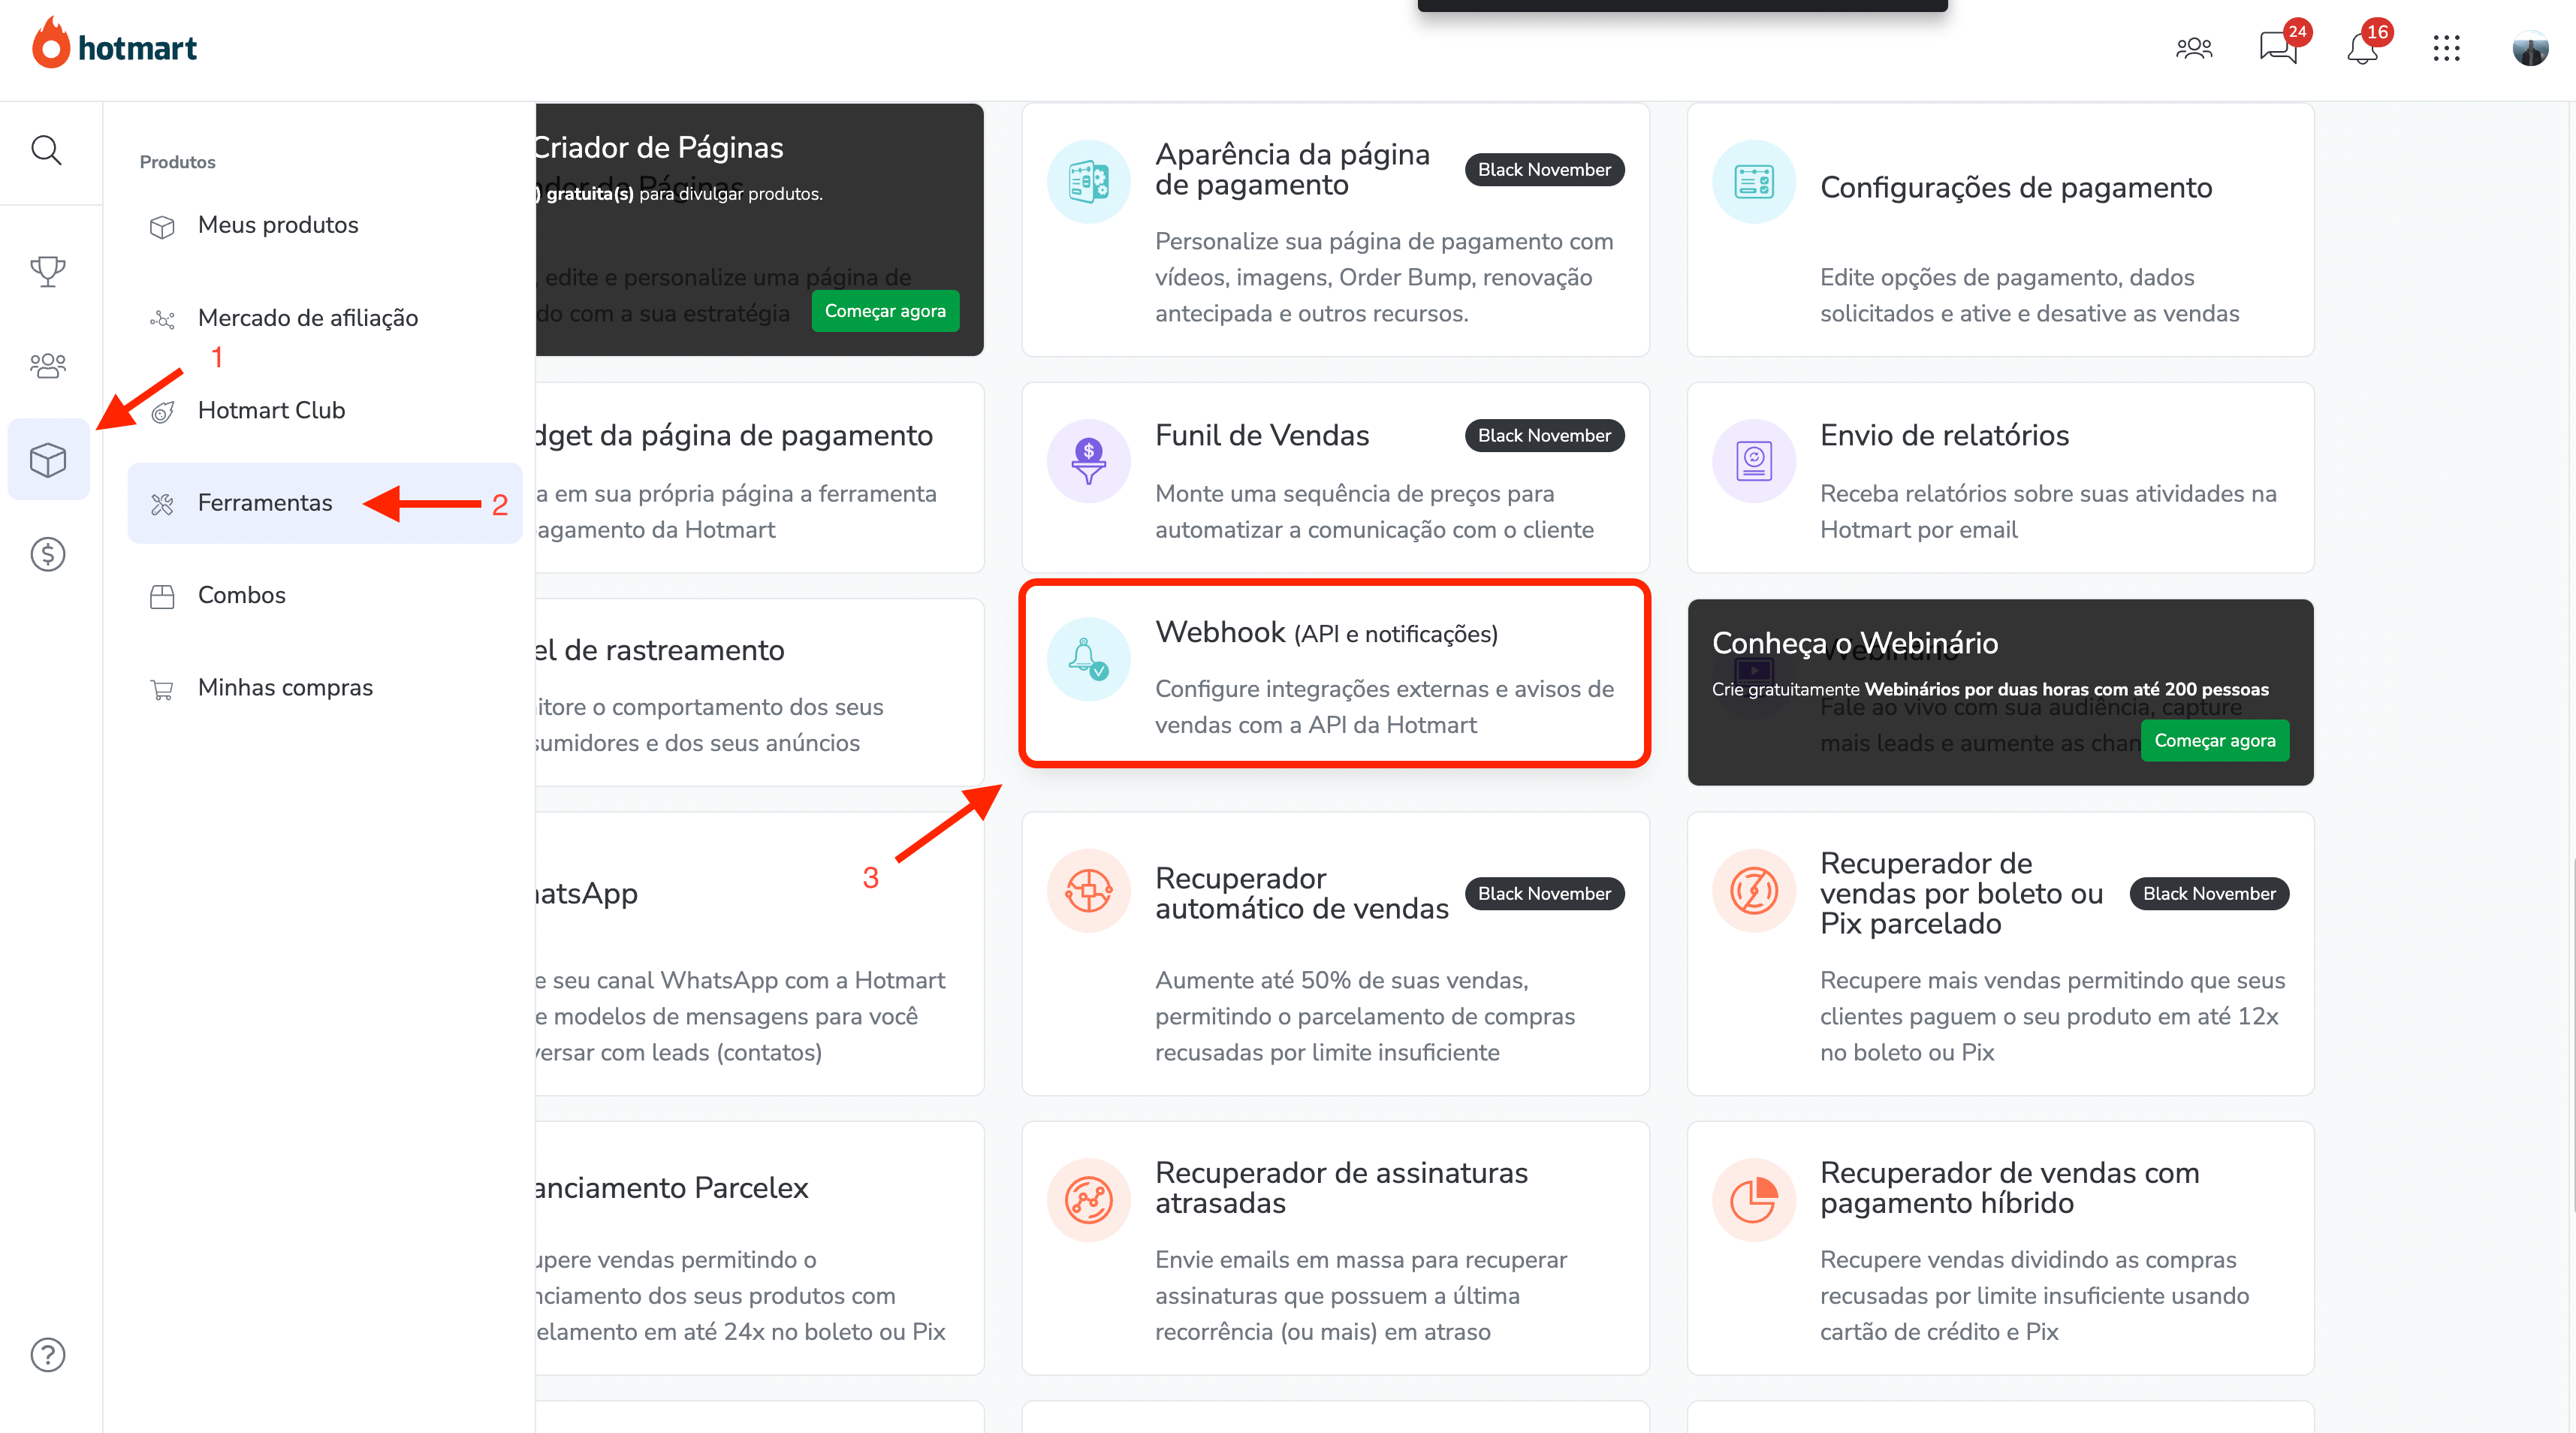Open Webhook (API e notificações) card
Screen dimensions: 2576x1433
pos(1335,674)
